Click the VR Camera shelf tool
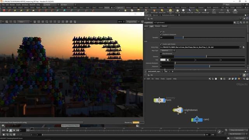This screenshot has width=249, height=140. click(221, 11)
